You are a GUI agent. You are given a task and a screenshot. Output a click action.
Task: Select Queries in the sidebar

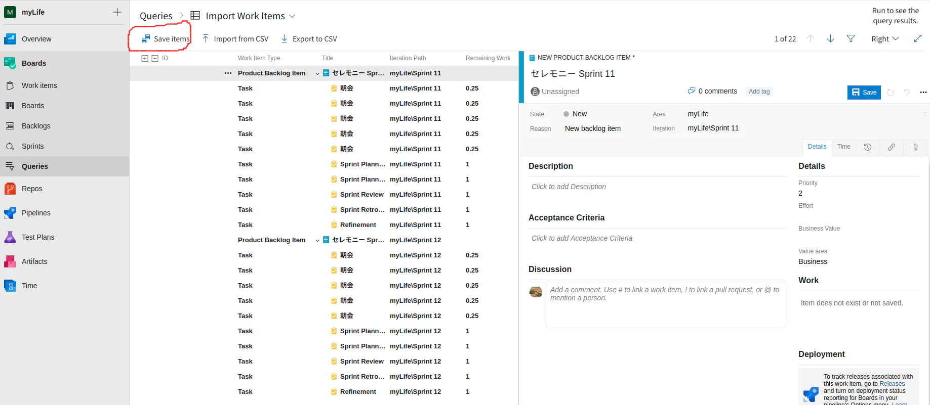pos(35,166)
